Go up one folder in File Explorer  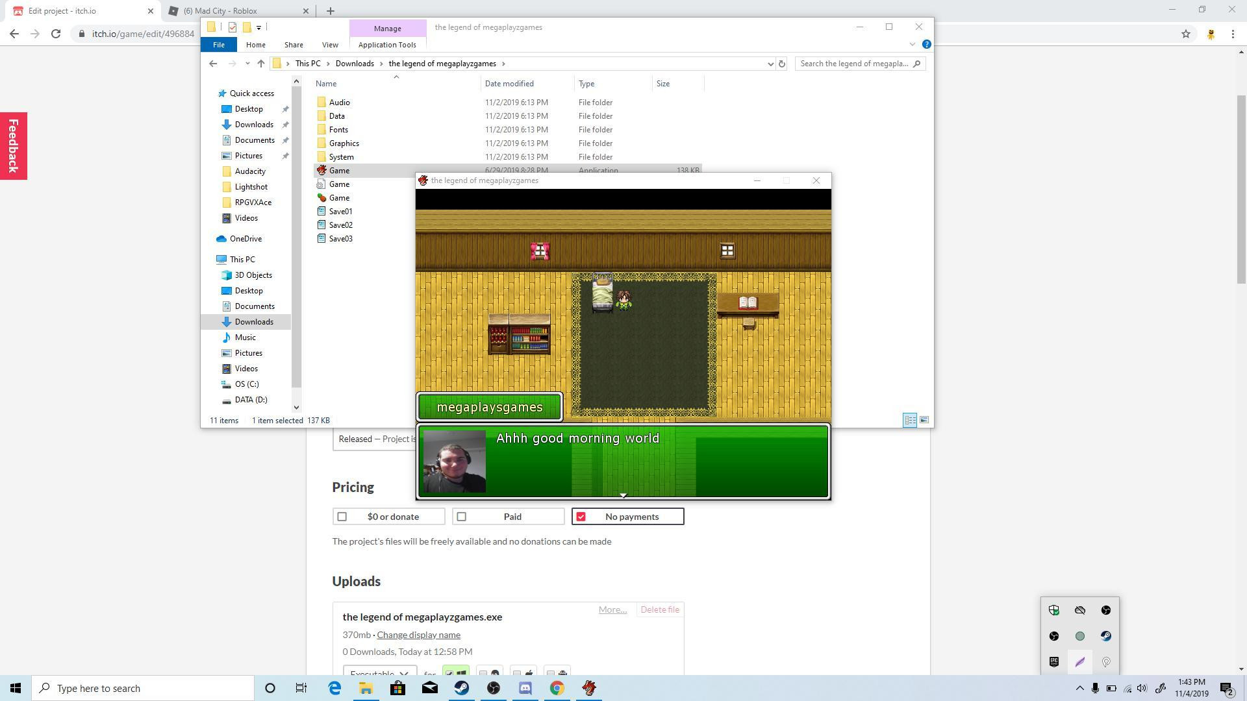click(x=261, y=64)
